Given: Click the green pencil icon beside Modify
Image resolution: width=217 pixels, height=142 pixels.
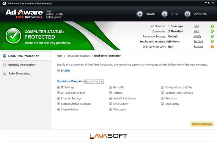Looking at the screenshot, I should point(212,36).
